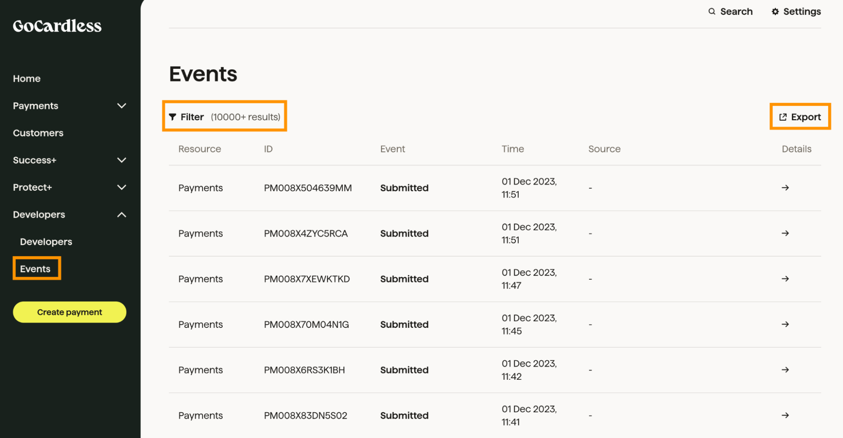This screenshot has height=438, width=843.
Task: Open details arrow for PM008X4ZYC5RCA
Action: 785,233
